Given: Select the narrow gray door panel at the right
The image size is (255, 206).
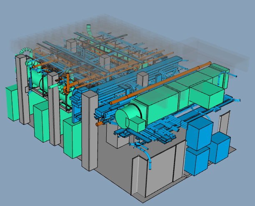Looking at the screenshot, I should (224, 122).
